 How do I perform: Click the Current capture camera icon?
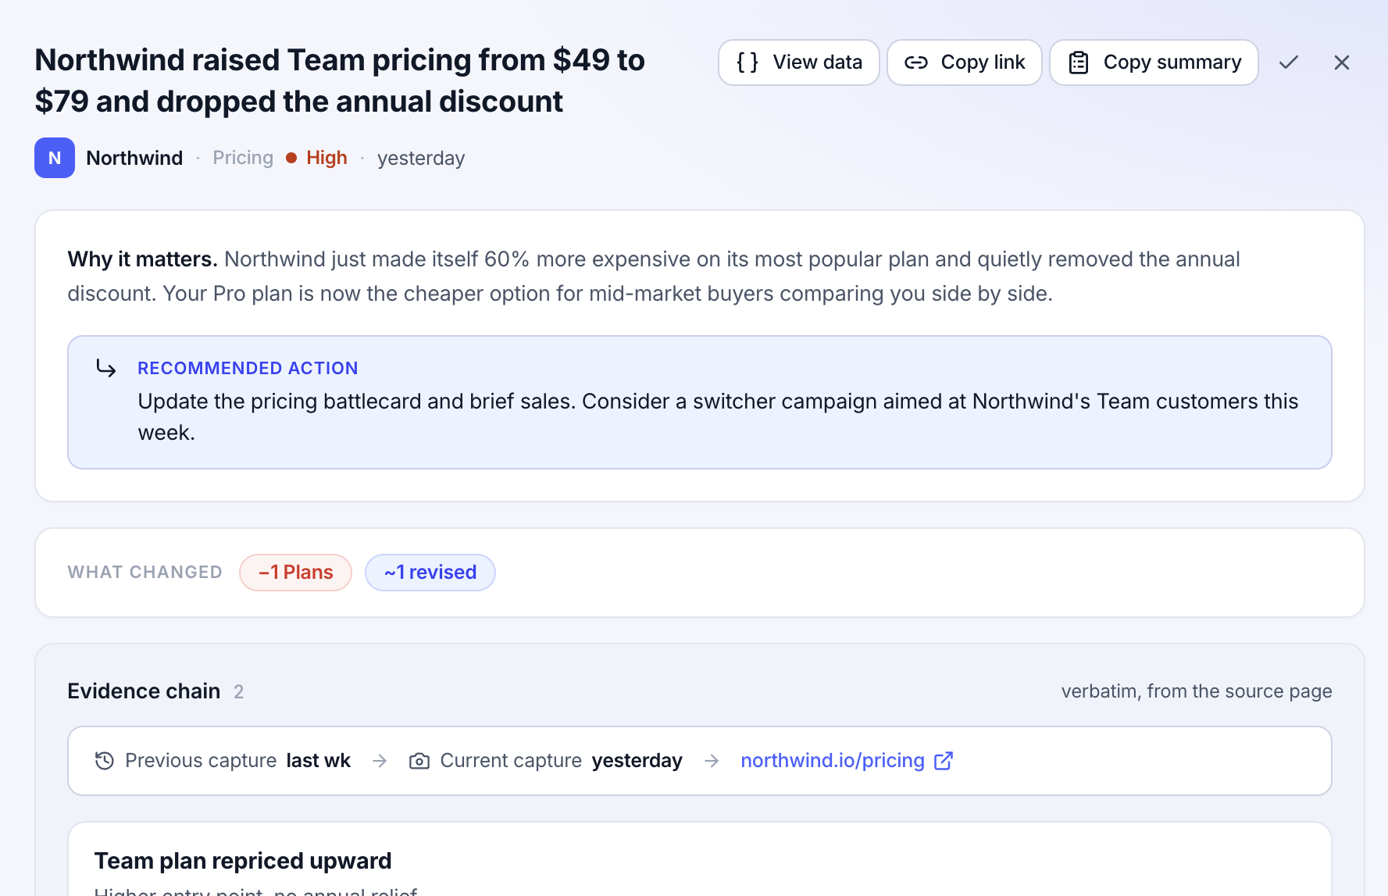[419, 761]
